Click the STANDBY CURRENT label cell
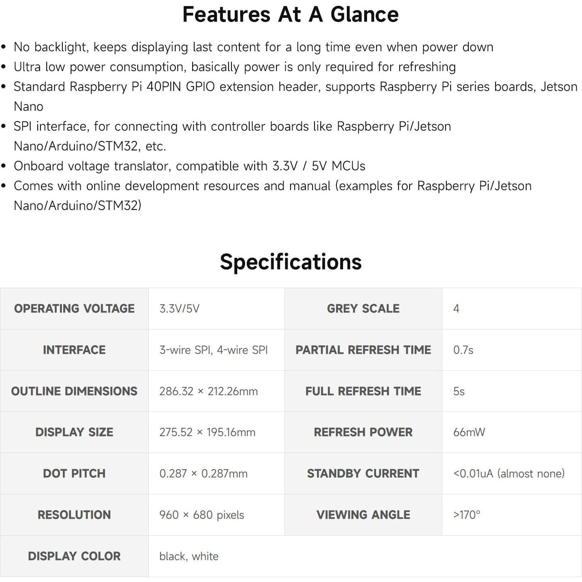Viewport: 582px width, 582px height. point(363,474)
